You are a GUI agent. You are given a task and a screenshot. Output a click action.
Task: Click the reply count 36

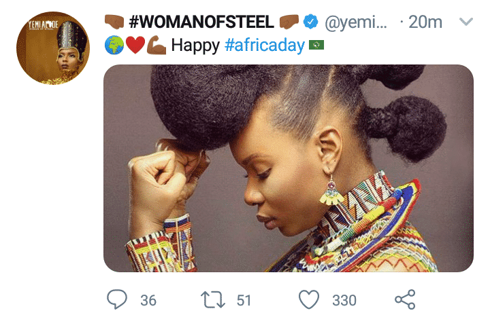(148, 299)
